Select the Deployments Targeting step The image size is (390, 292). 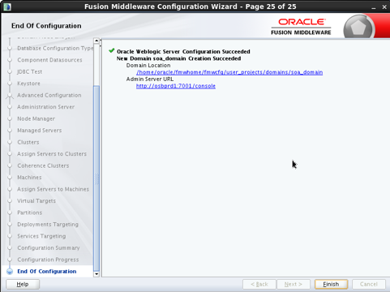[x=48, y=225]
